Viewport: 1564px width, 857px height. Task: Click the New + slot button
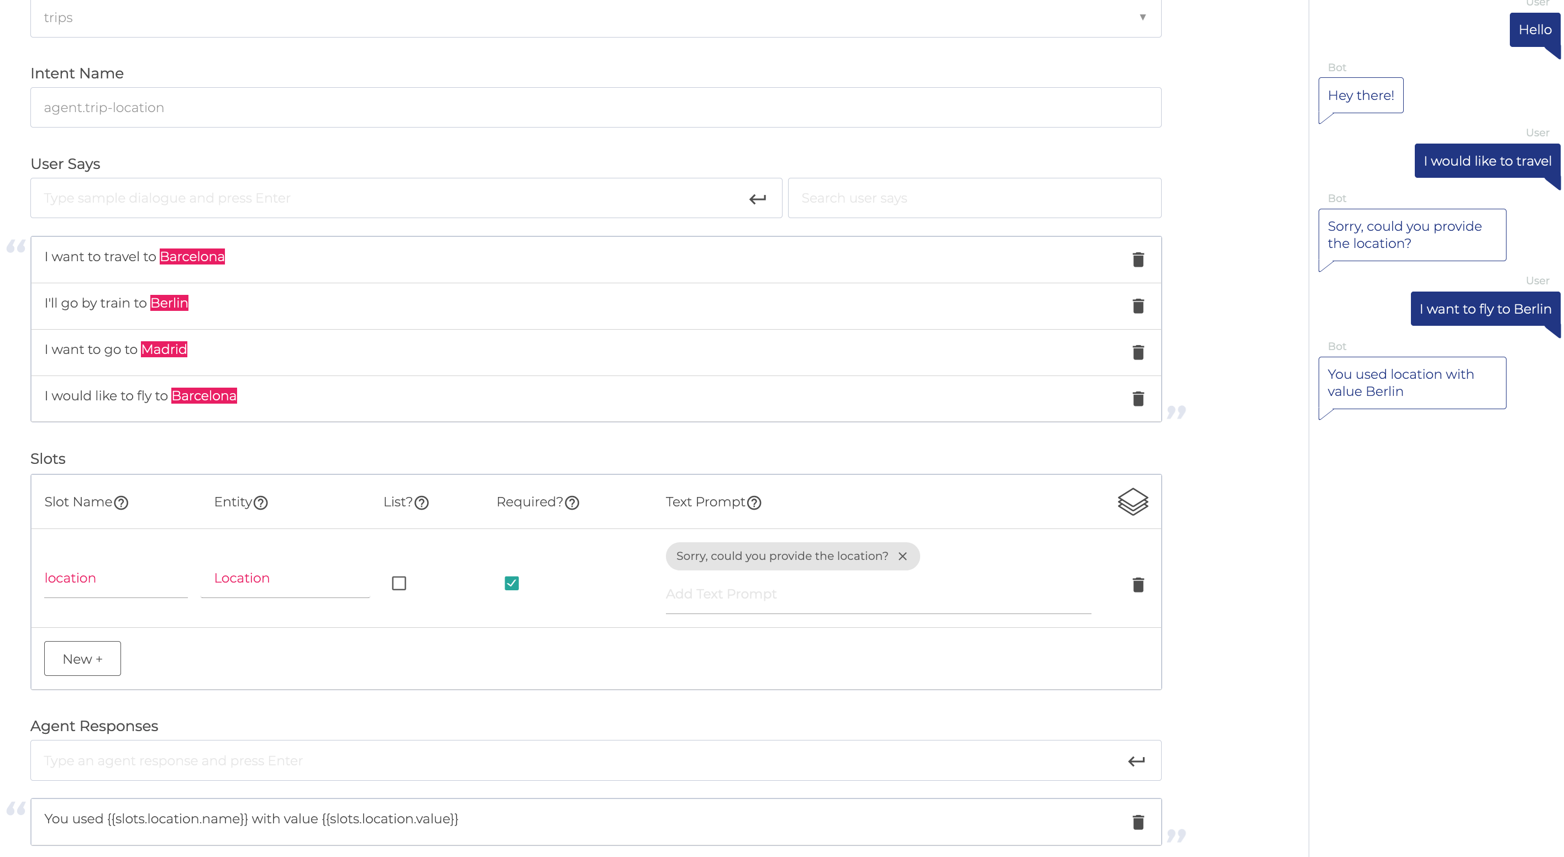click(82, 659)
